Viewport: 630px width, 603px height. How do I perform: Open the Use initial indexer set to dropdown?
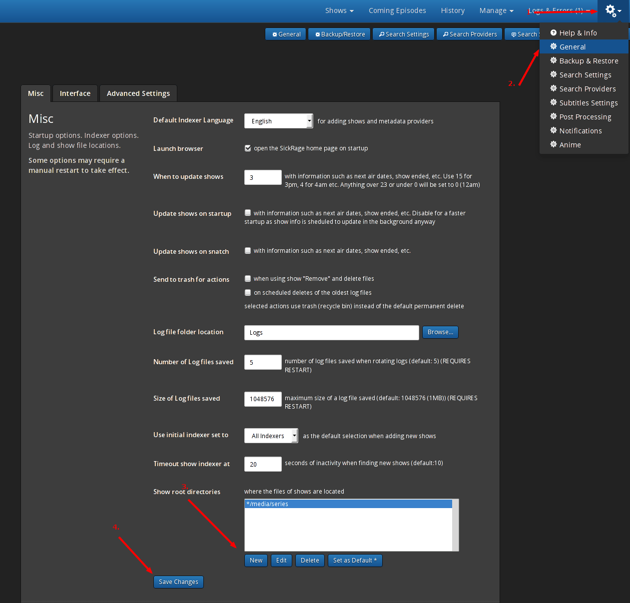(271, 436)
